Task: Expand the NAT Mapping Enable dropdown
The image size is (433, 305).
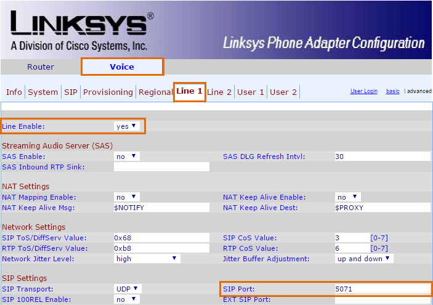Action: pos(126,197)
